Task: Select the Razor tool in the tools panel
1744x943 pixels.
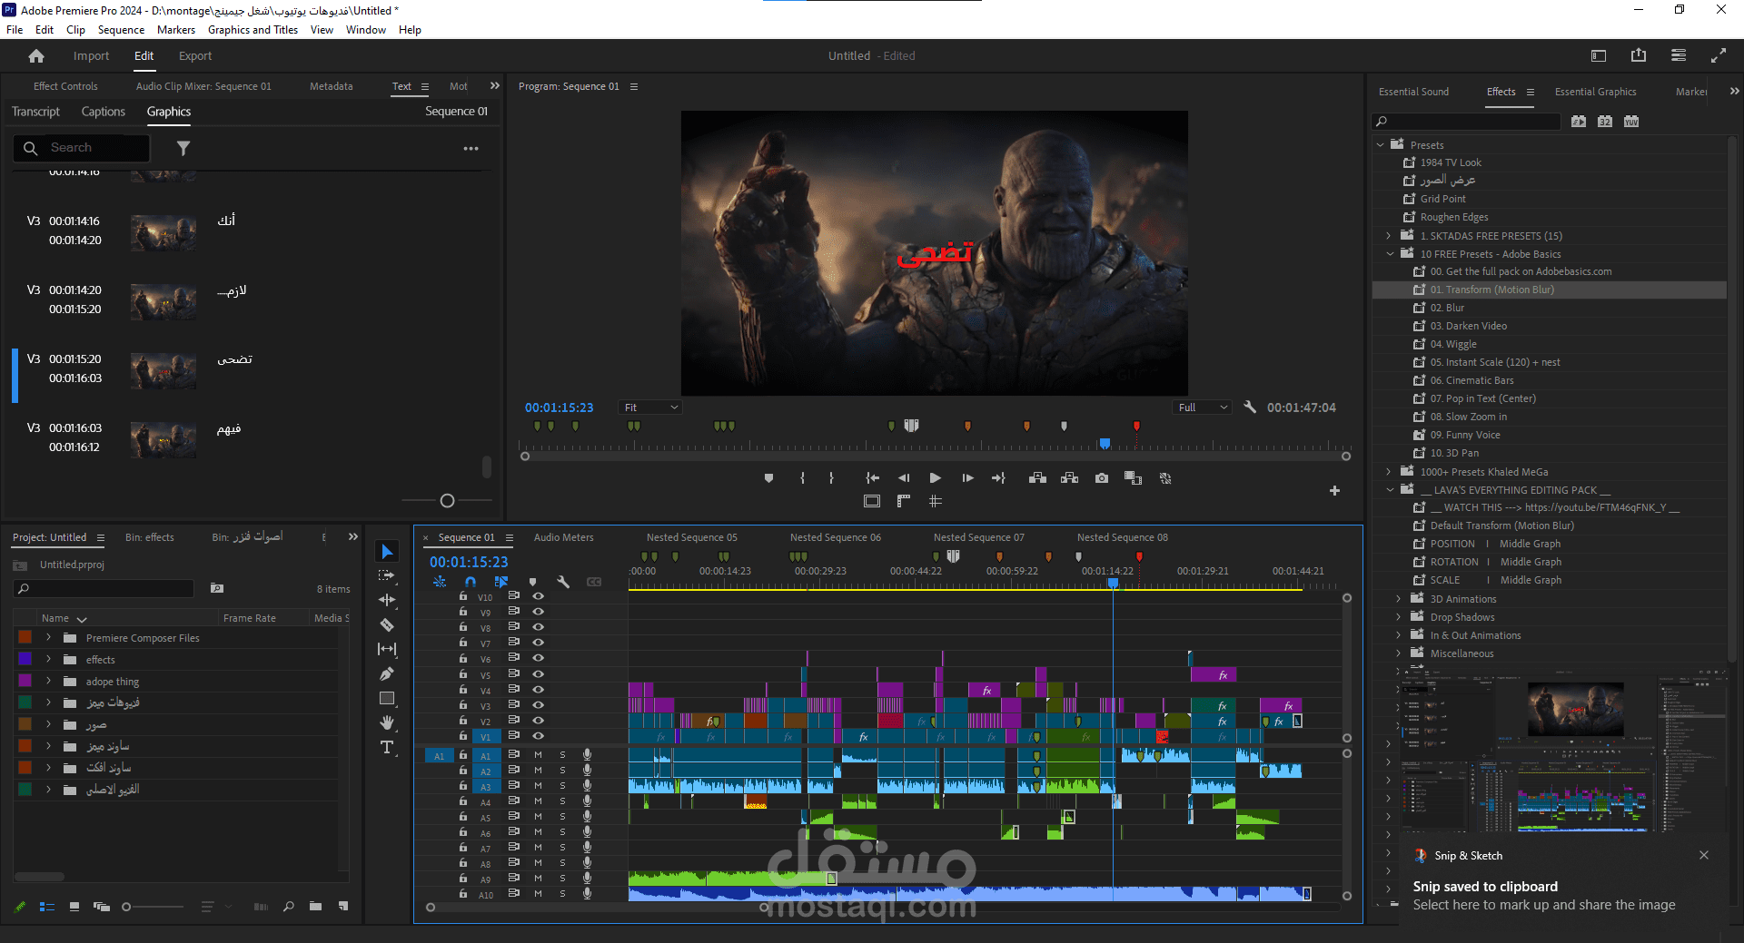Action: (387, 625)
